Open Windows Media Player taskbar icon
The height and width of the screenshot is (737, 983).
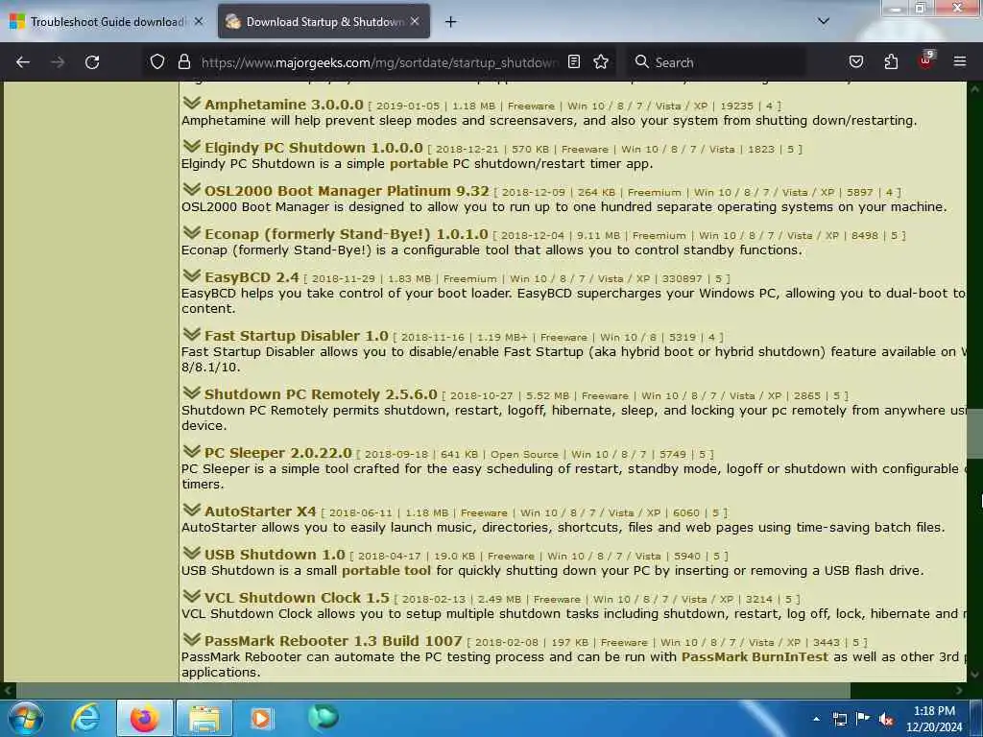[x=261, y=718]
